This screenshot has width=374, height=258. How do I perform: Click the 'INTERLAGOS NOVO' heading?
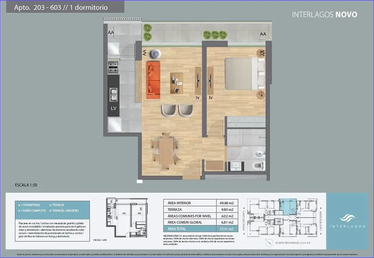pos(325,15)
